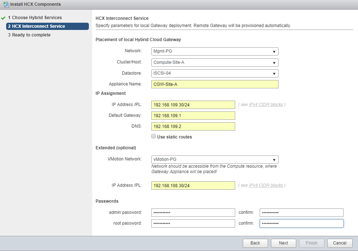Click the admin password field
Viewport: 358px width, 251px height.
(x=193, y=212)
